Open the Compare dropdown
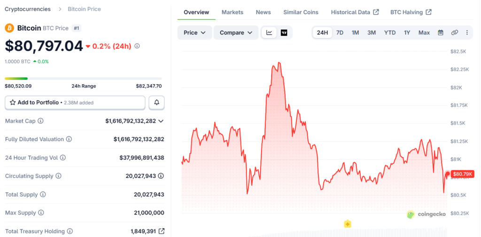The height and width of the screenshot is (237, 481). point(236,32)
